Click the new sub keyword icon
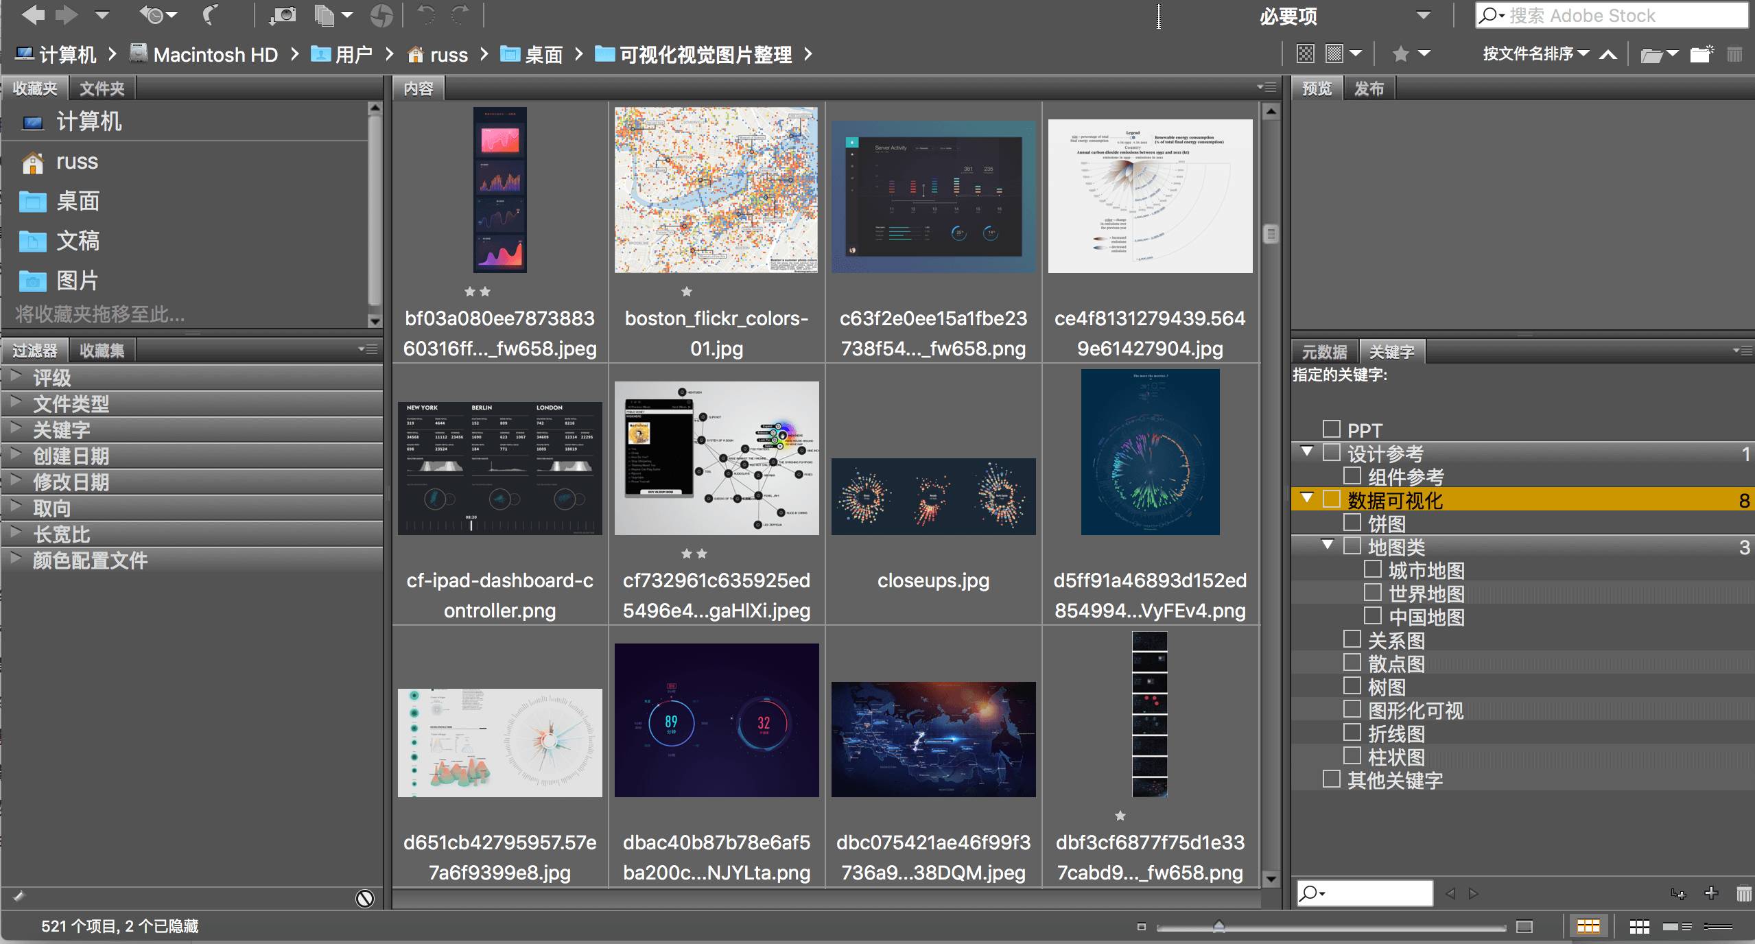The width and height of the screenshot is (1755, 944). [1679, 893]
